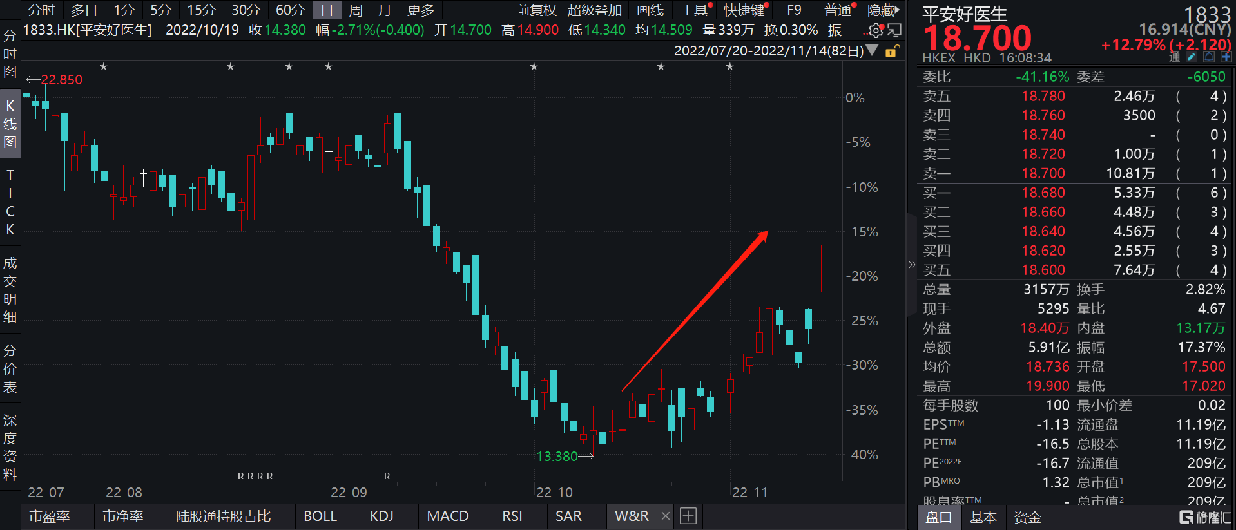
Task: Open 深度资料 in-depth data in sidebar
Action: (10, 448)
